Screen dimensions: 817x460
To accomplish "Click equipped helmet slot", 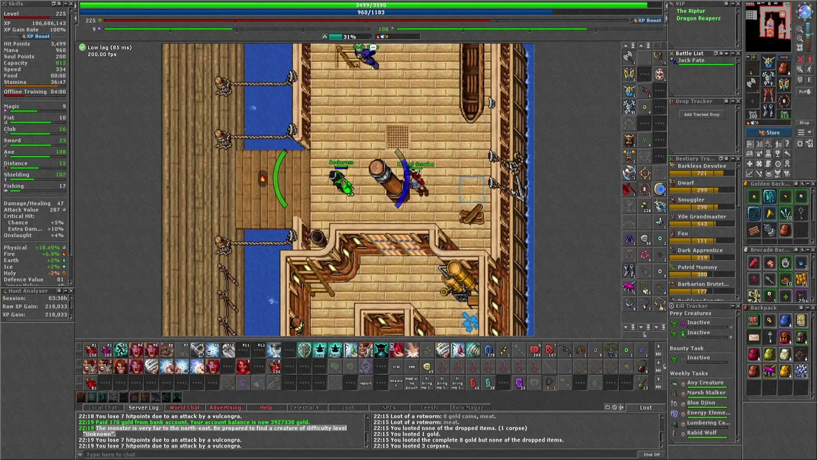I will 768,63.
